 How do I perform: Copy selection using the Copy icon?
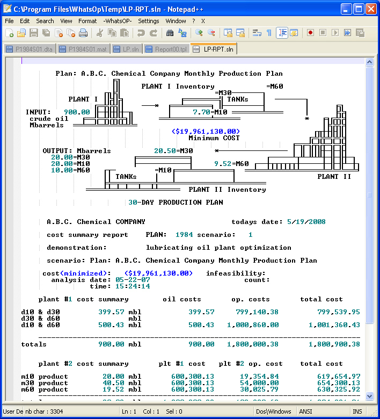(x=112, y=33)
